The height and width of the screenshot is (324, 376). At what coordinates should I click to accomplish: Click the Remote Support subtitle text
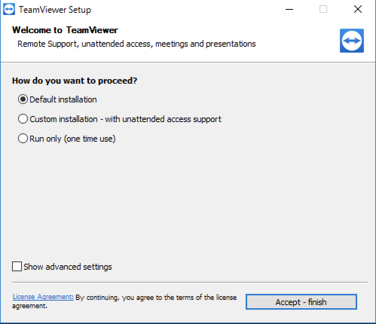(136, 44)
